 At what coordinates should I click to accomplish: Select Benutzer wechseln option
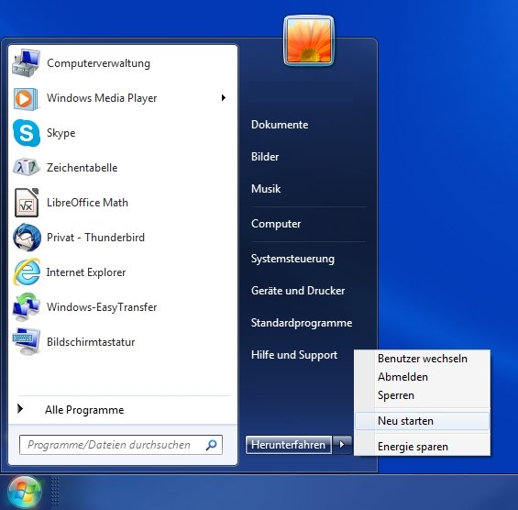(x=423, y=359)
